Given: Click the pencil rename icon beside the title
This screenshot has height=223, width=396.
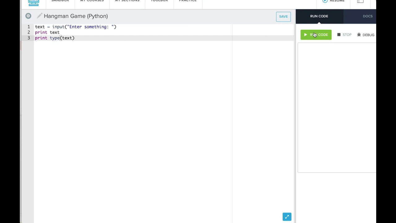Looking at the screenshot, I should click(39, 16).
